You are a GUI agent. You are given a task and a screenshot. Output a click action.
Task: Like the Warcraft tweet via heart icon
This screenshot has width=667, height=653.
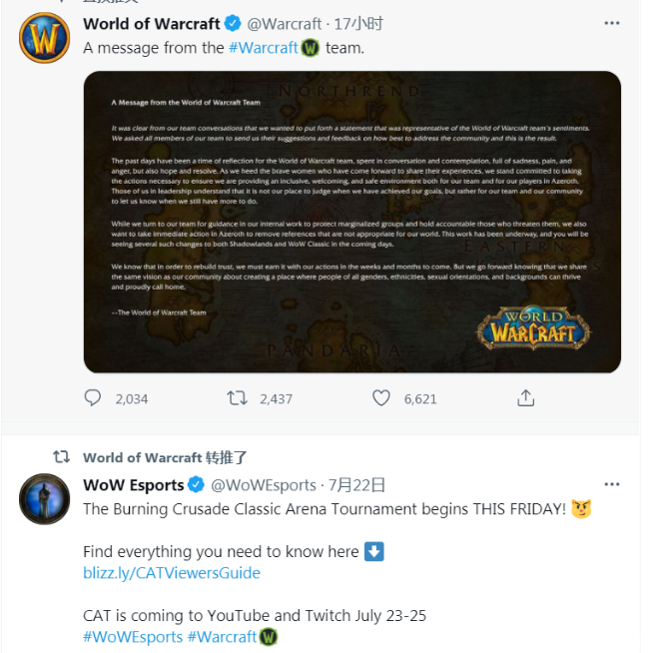pyautogui.click(x=381, y=398)
